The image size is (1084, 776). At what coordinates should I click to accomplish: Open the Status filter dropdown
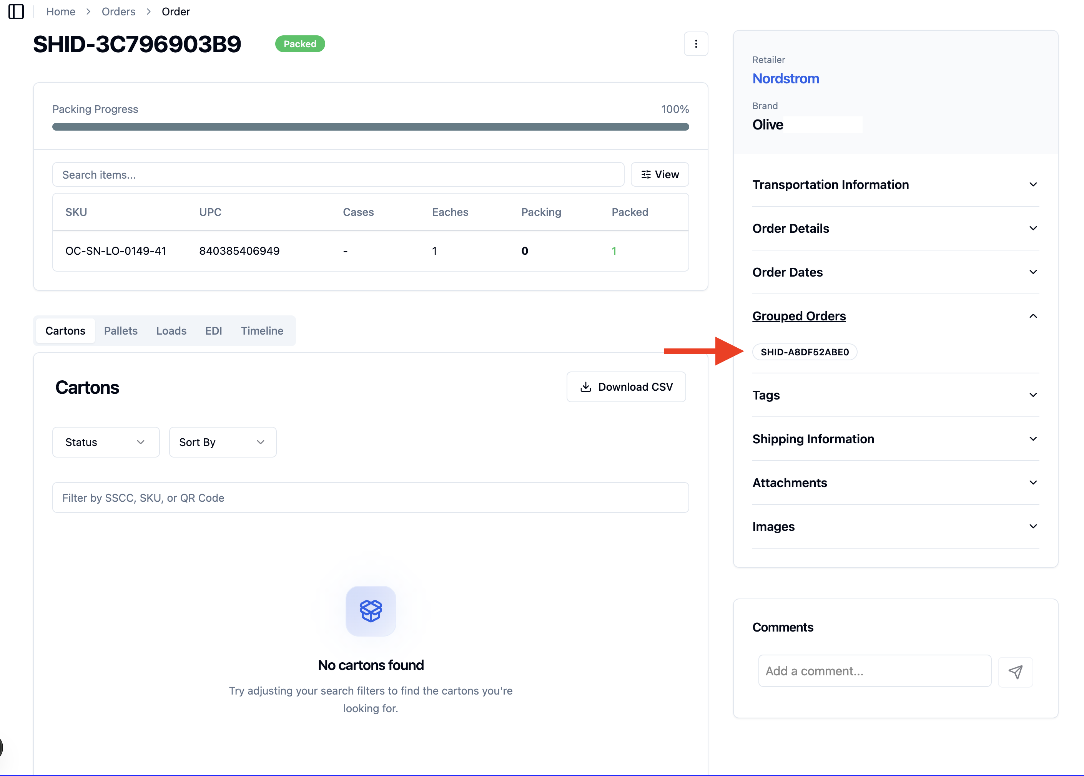coord(106,442)
